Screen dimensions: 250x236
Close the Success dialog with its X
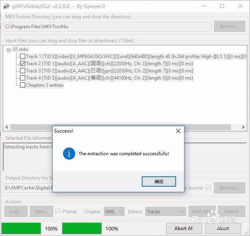pos(178,131)
